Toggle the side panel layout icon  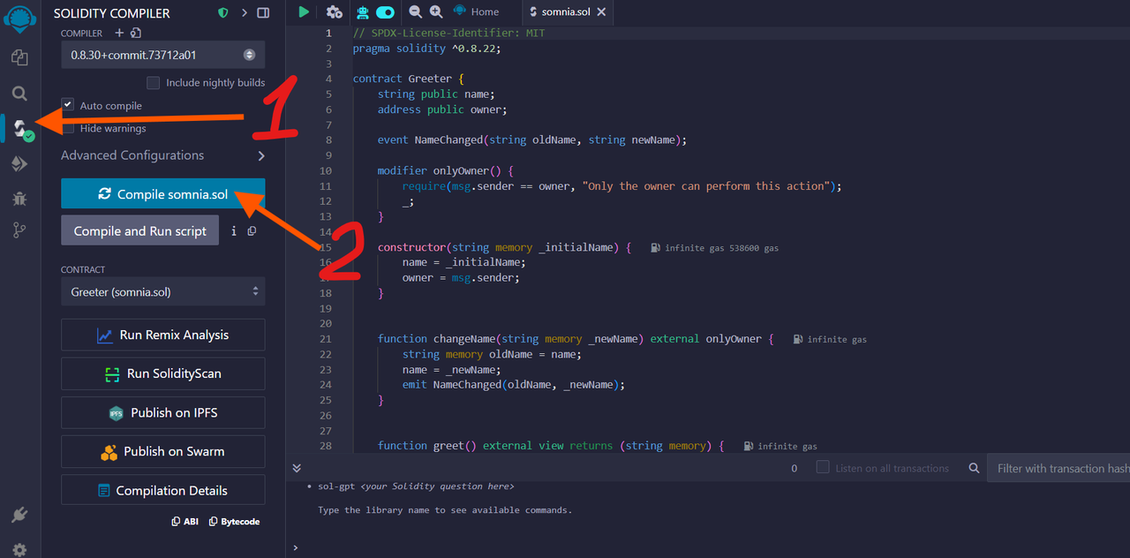pyautogui.click(x=263, y=13)
